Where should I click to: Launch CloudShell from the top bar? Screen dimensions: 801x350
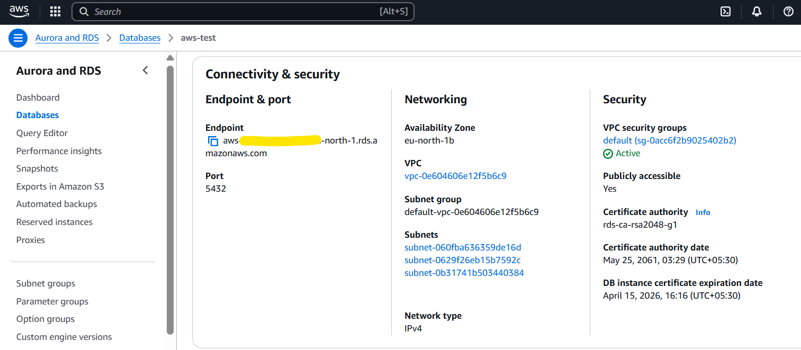[x=726, y=12]
